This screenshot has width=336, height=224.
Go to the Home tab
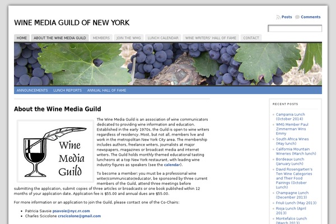[22, 38]
